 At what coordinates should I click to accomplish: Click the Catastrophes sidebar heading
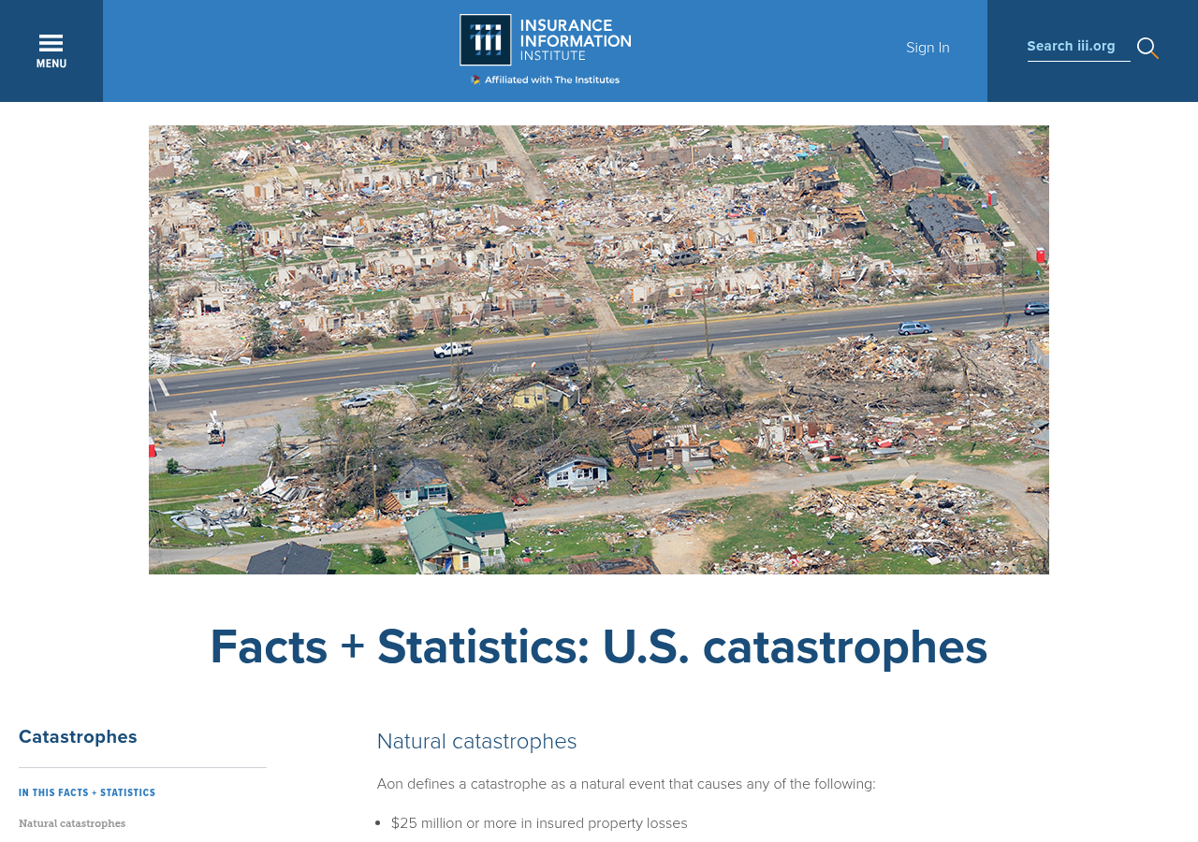click(x=78, y=737)
